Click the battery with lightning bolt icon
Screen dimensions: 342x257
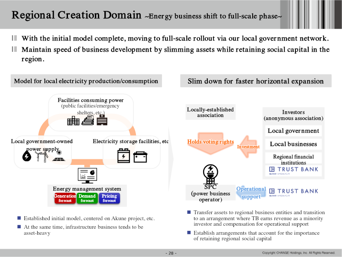124,156
